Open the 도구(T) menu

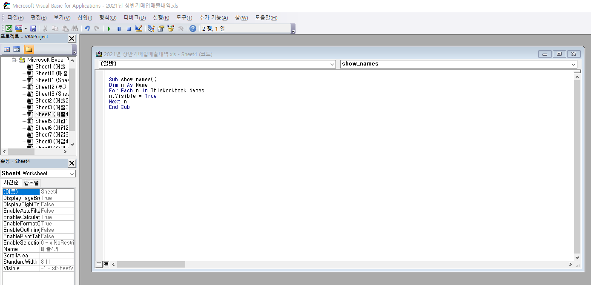tap(184, 18)
